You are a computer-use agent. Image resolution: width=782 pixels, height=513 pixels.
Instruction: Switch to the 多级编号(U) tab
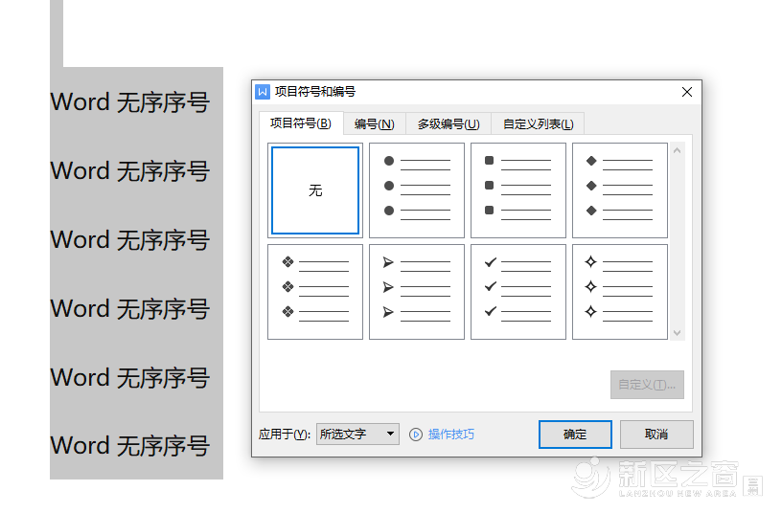448,124
